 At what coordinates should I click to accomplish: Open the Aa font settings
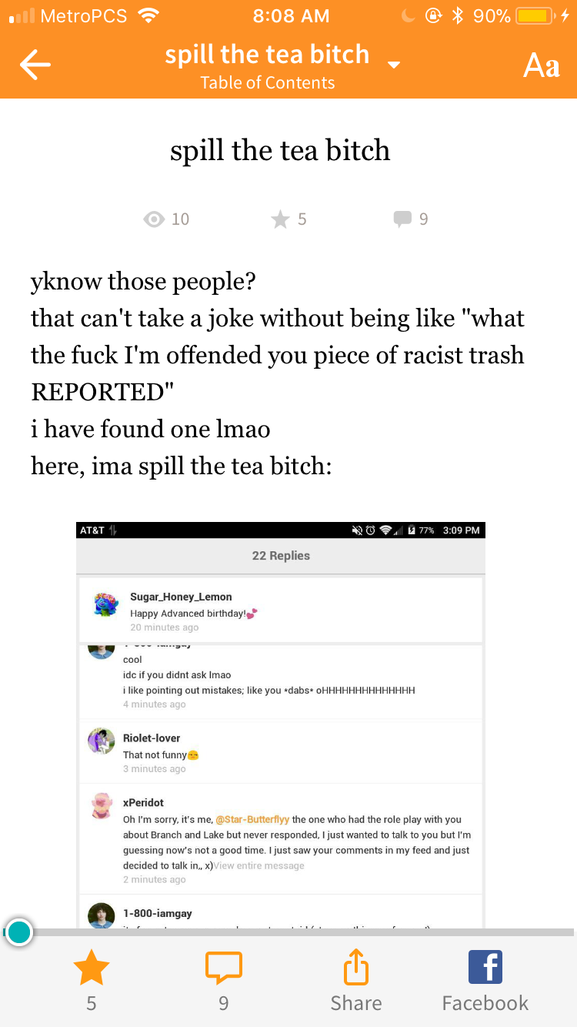pyautogui.click(x=541, y=66)
